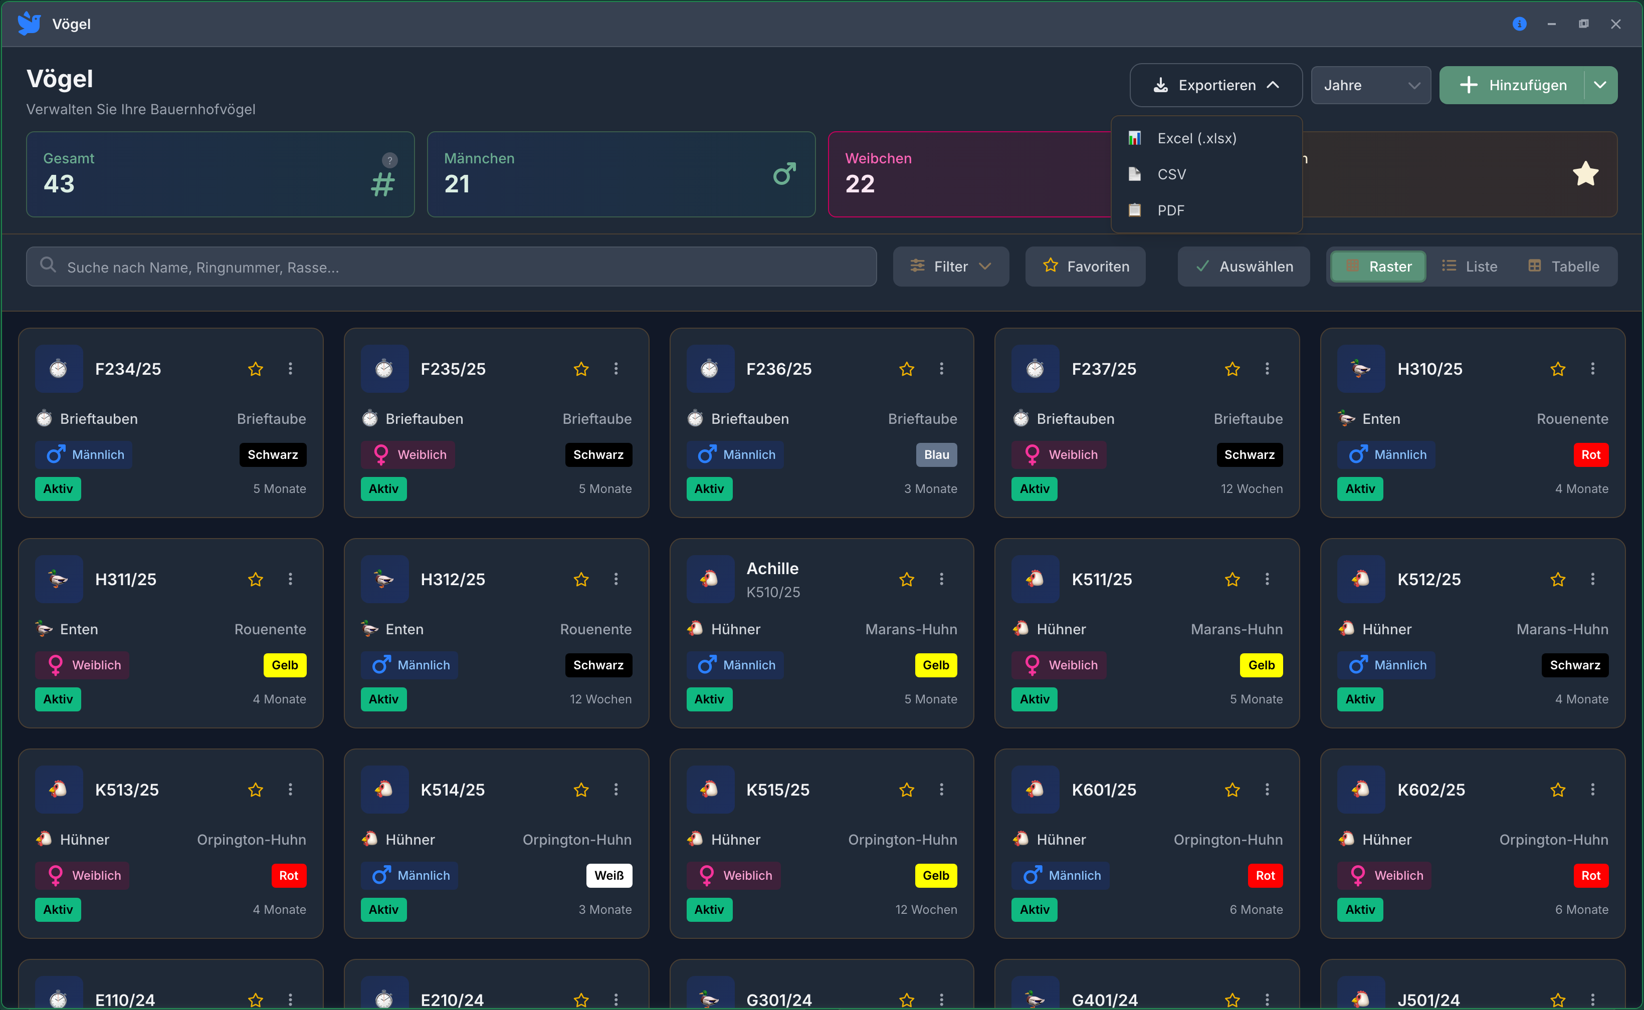Open the three-dot menu on H310/25 card
This screenshot has height=1010, width=1644.
pos(1592,369)
